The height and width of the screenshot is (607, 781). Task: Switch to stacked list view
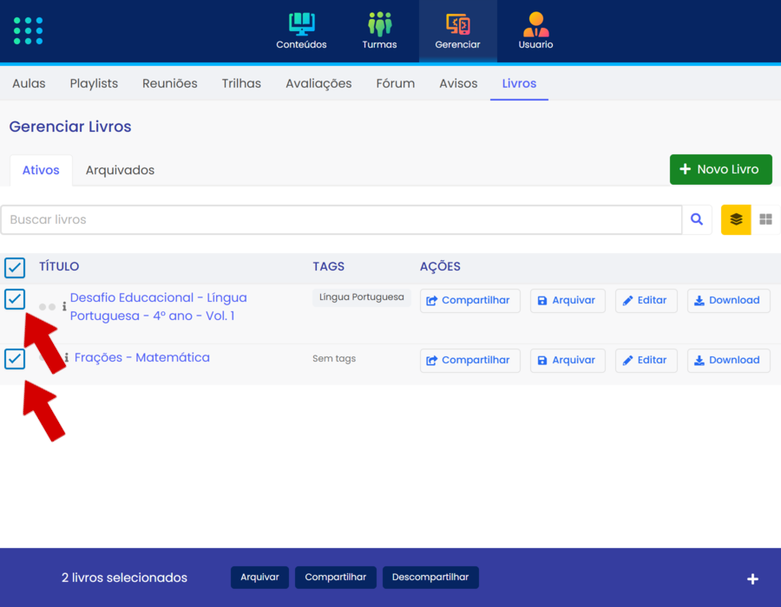coord(736,220)
